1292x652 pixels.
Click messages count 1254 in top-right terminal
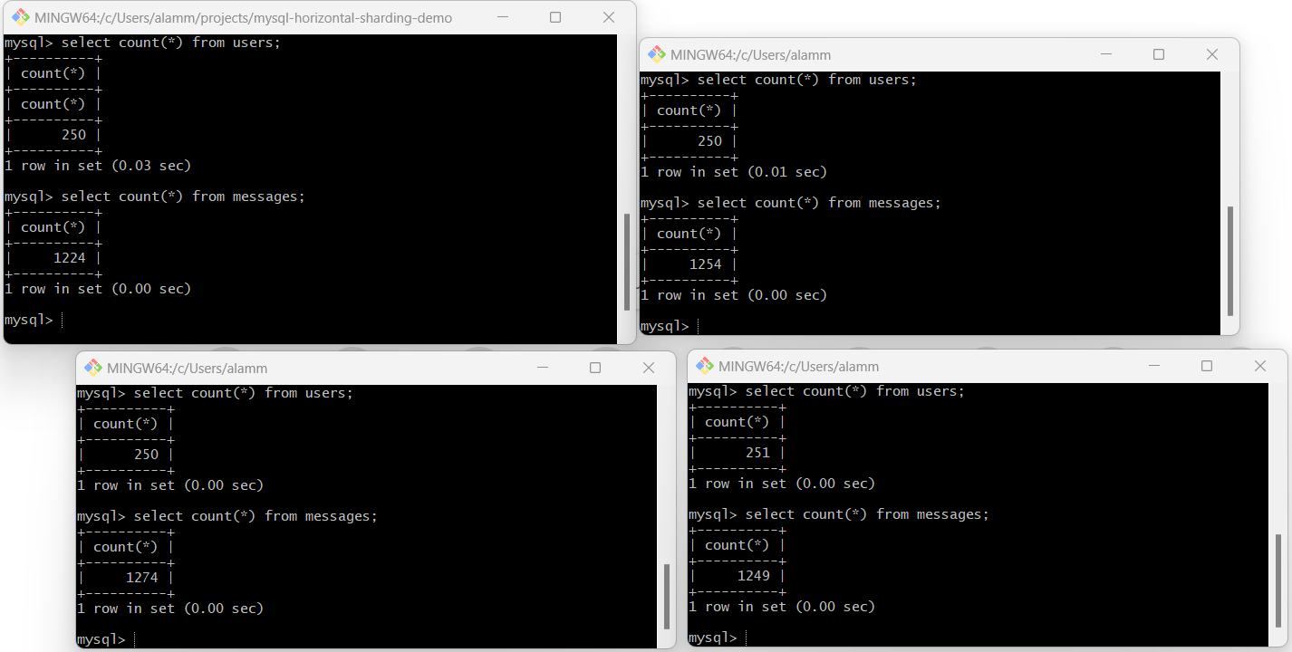(x=706, y=264)
